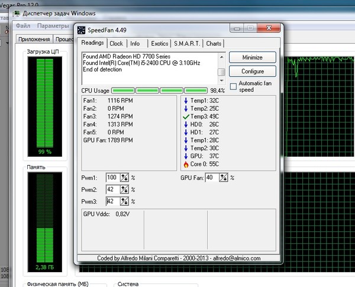Click the flame icon next to Core 0

185,164
